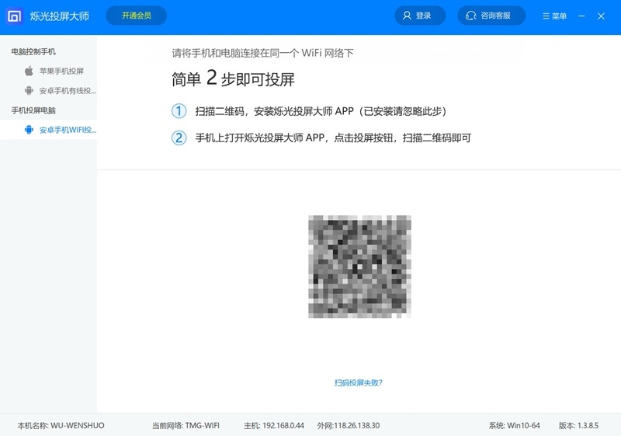Select 安卓手机WIFI投屏 sidebar item
Viewport: 621px width, 436px height.
pyautogui.click(x=48, y=130)
